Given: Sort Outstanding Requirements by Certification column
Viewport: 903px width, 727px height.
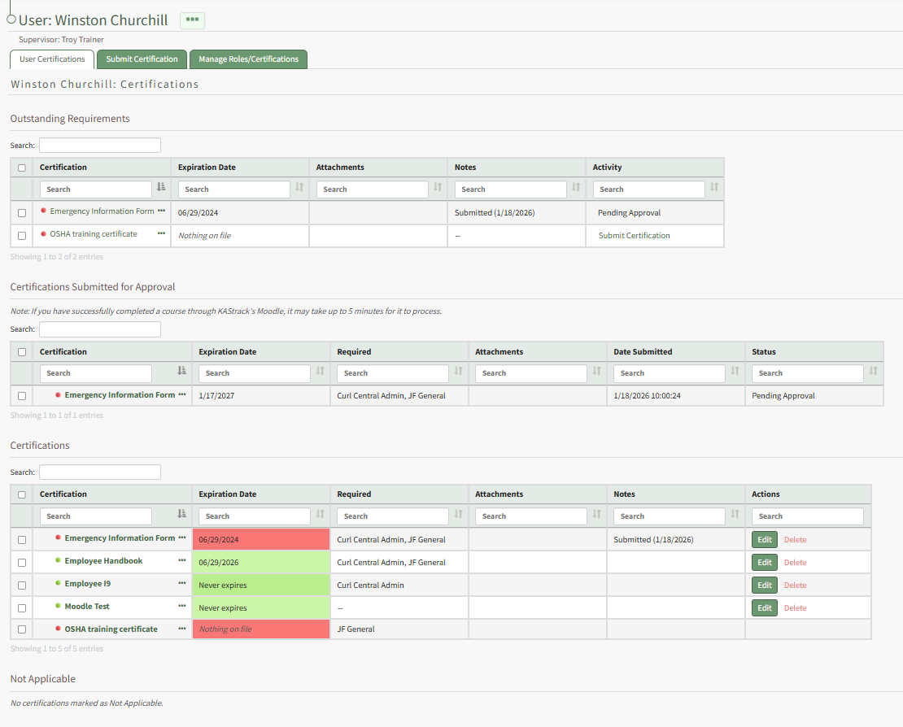Looking at the screenshot, I should [161, 188].
